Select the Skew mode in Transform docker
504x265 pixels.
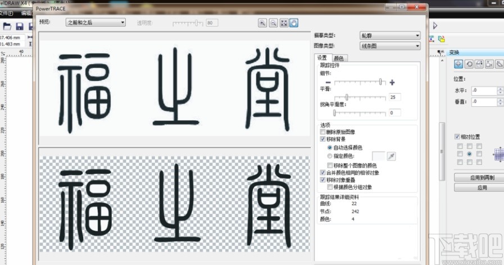(499, 64)
